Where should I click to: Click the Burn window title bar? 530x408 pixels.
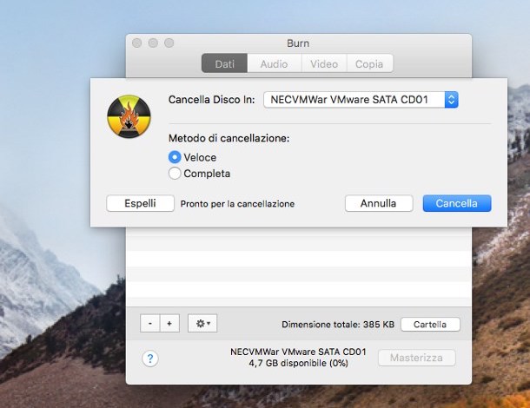(298, 43)
